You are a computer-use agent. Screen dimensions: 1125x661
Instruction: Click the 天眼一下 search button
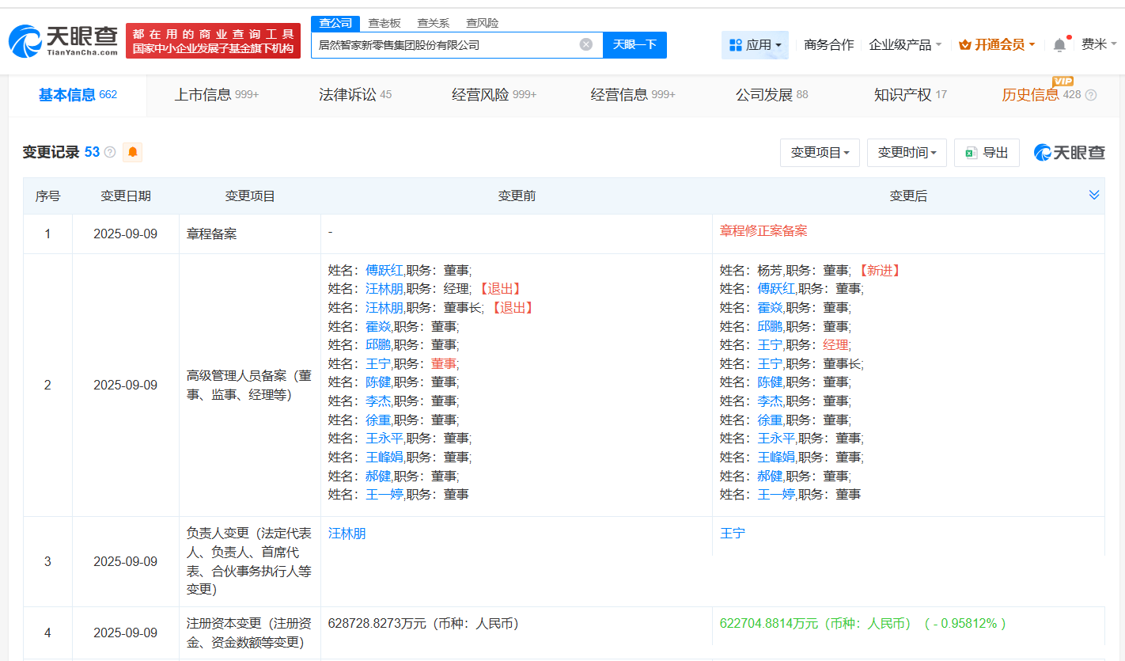click(x=634, y=44)
